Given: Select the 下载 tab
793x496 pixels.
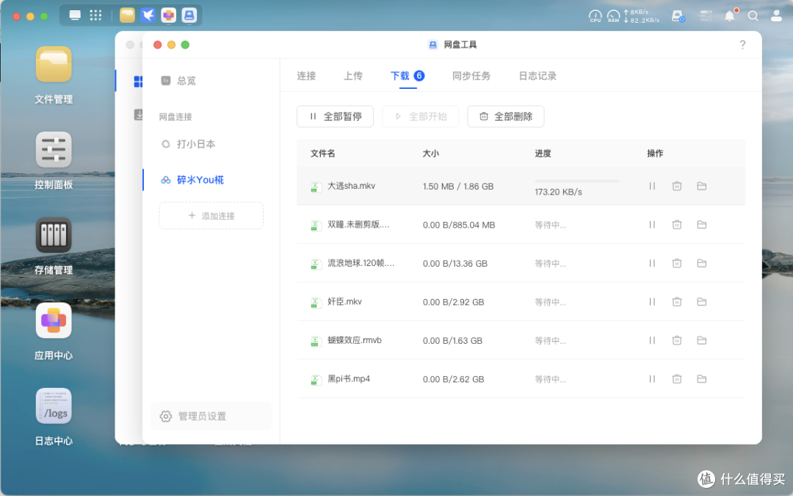Looking at the screenshot, I should (x=408, y=76).
